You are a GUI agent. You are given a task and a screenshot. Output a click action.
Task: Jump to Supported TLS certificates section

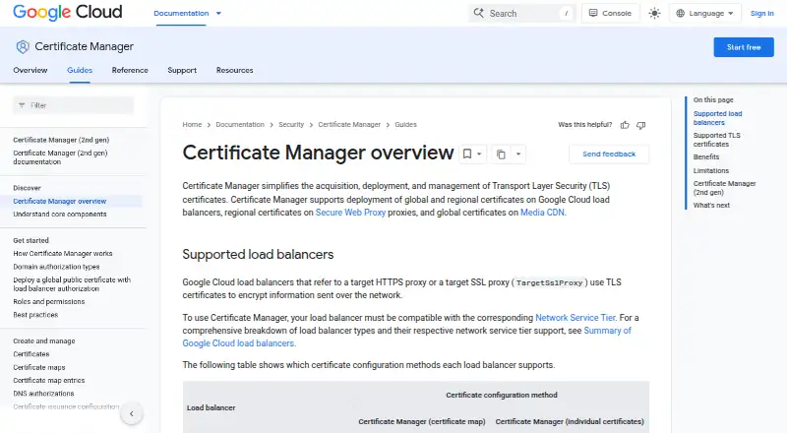point(717,140)
